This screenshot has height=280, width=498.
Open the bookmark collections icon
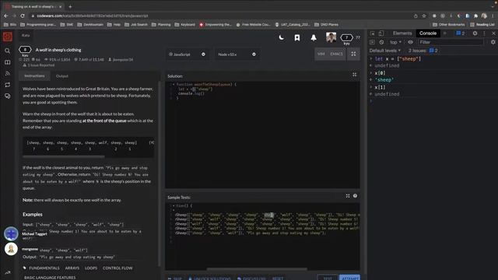pyautogui.click(x=297, y=38)
